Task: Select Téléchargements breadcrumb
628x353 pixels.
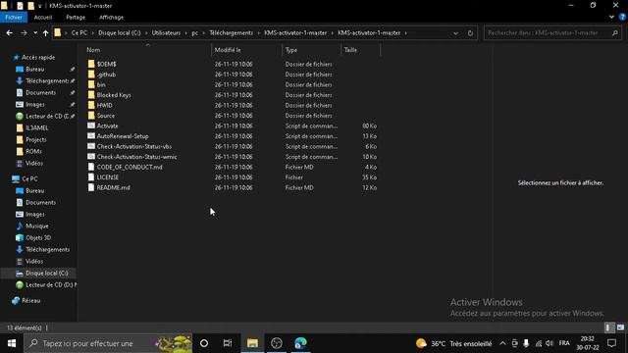Action: 232,32
